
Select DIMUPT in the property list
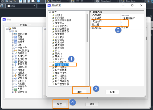pos(58,15)
